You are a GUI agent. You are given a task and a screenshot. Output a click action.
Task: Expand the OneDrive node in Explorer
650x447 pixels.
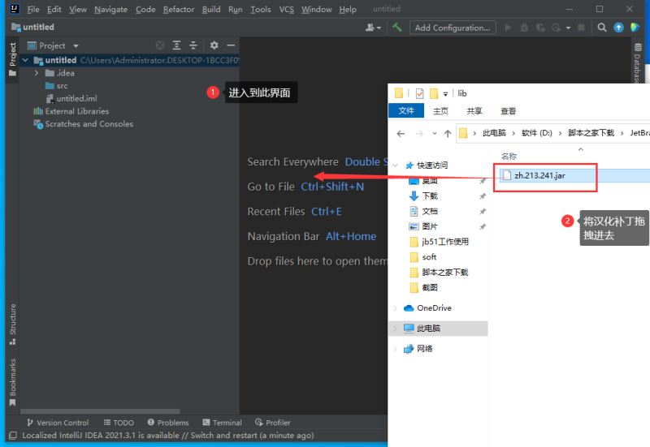coord(396,308)
